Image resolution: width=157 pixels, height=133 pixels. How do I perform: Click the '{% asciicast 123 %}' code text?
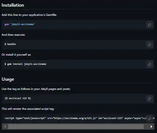(x=18, y=98)
